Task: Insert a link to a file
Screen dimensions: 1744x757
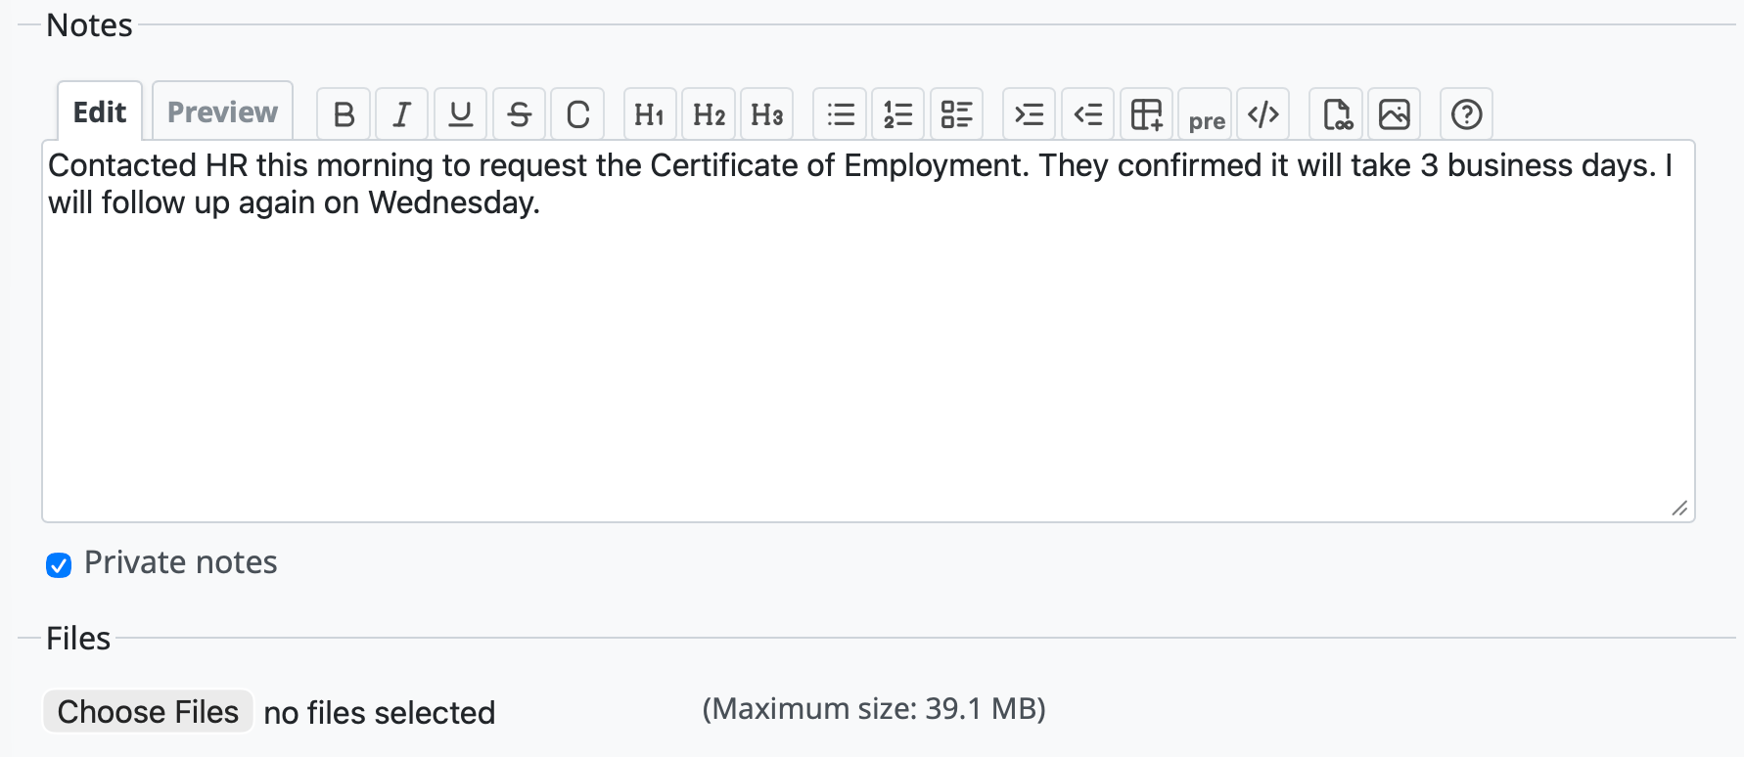Action: coord(1335,113)
